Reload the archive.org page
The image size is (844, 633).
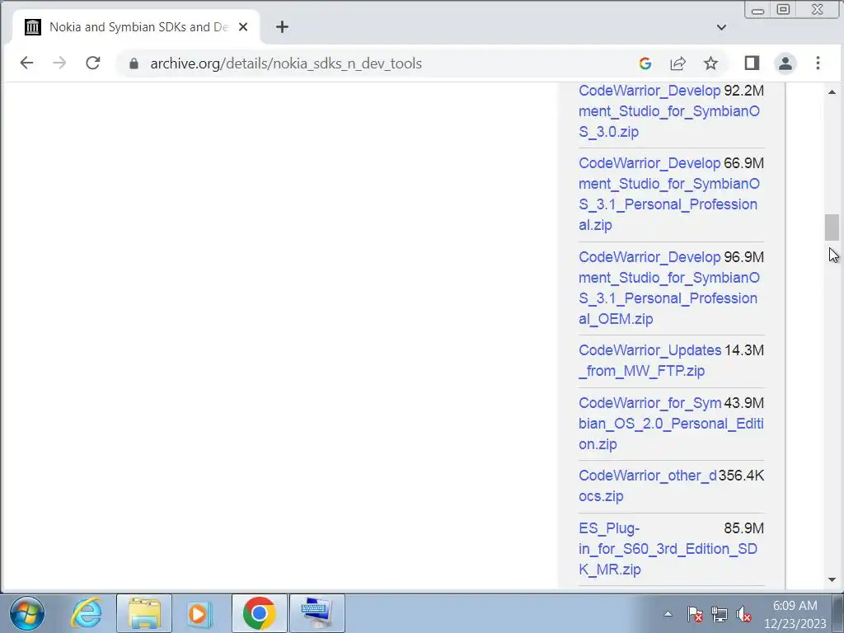coord(93,63)
